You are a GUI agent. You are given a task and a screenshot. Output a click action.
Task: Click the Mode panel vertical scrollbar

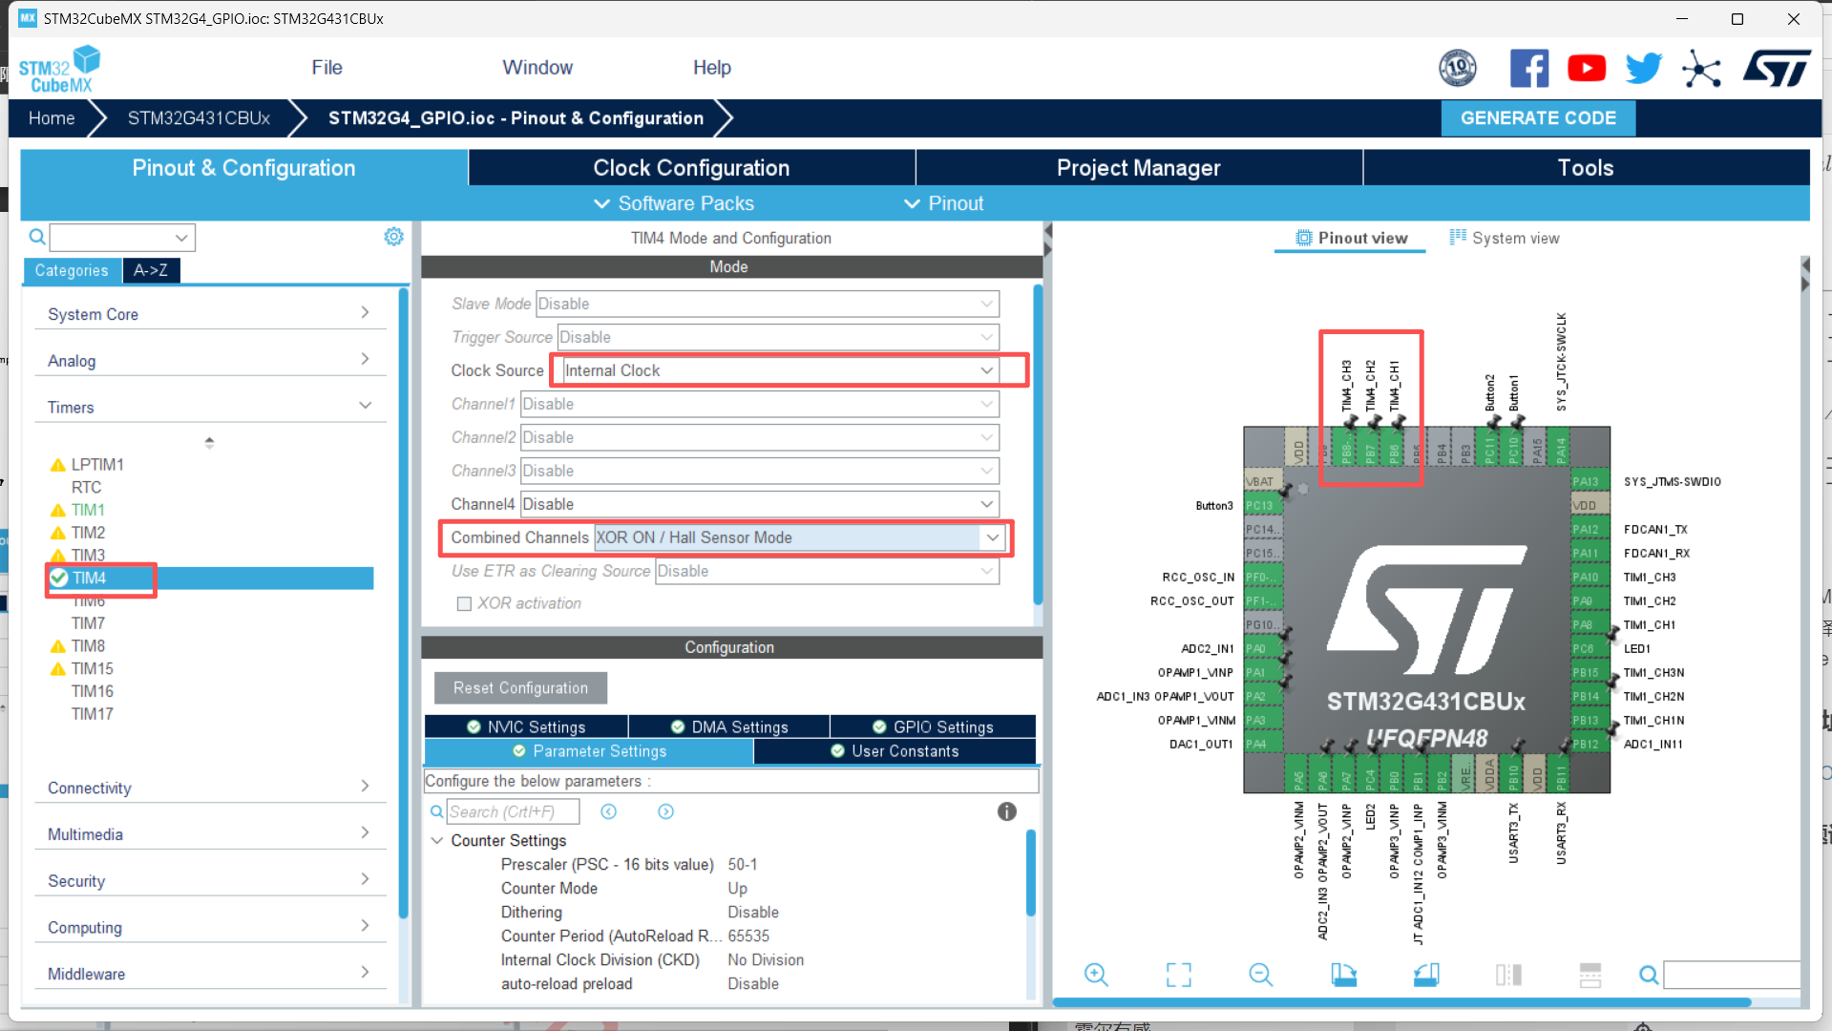coord(1037,444)
